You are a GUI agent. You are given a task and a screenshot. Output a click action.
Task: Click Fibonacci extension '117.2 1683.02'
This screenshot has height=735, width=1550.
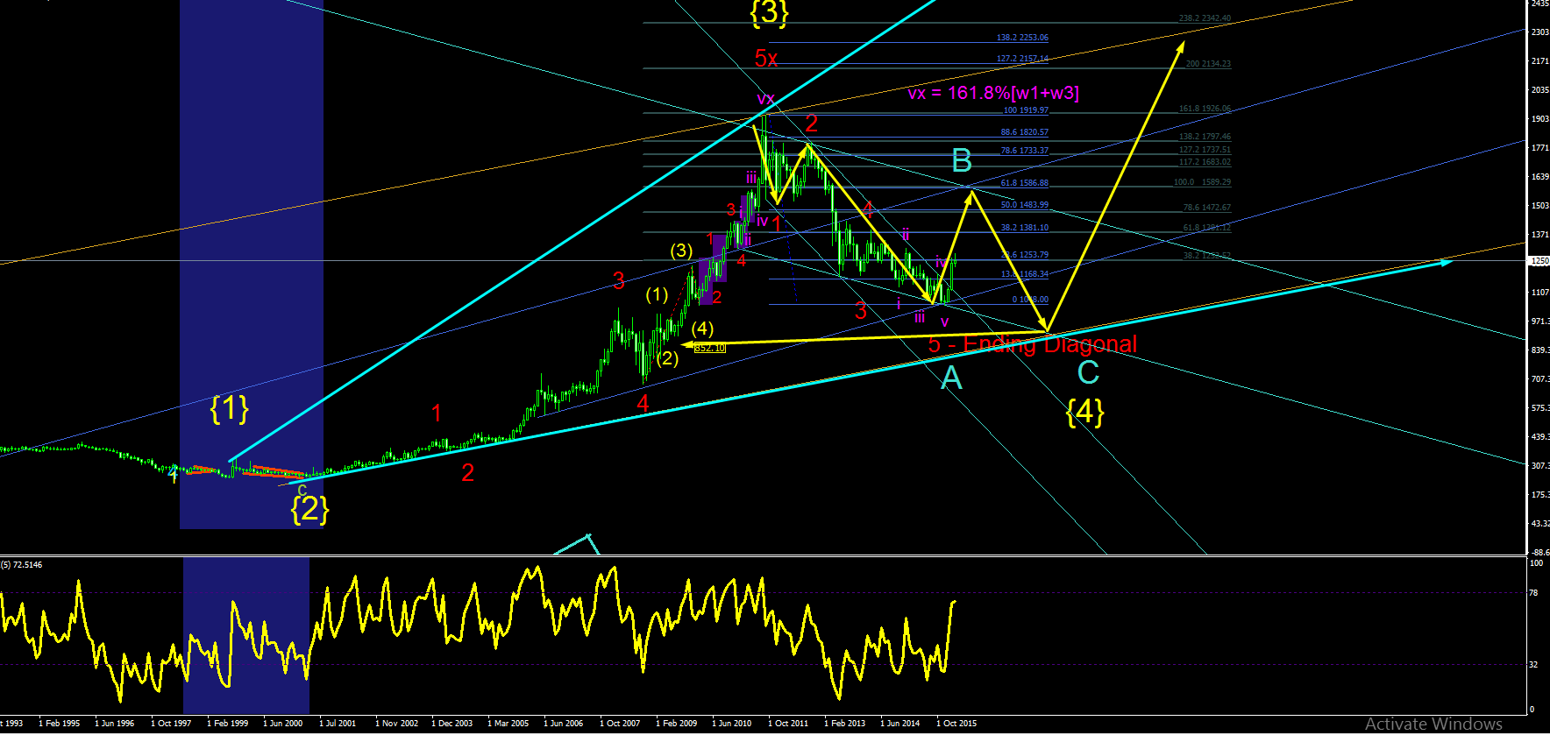click(x=1205, y=162)
